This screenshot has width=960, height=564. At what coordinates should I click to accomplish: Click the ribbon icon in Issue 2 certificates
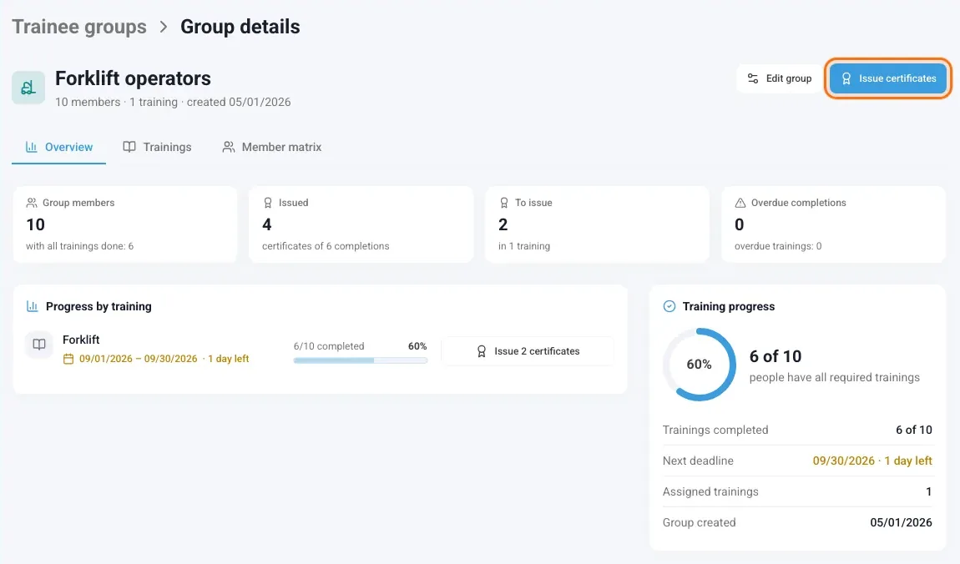(482, 351)
